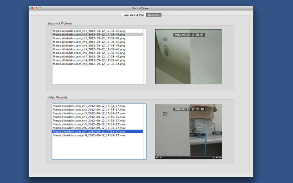This screenshot has width=293, height=183.
Task: Step the video back one frame
Action: tap(217, 157)
